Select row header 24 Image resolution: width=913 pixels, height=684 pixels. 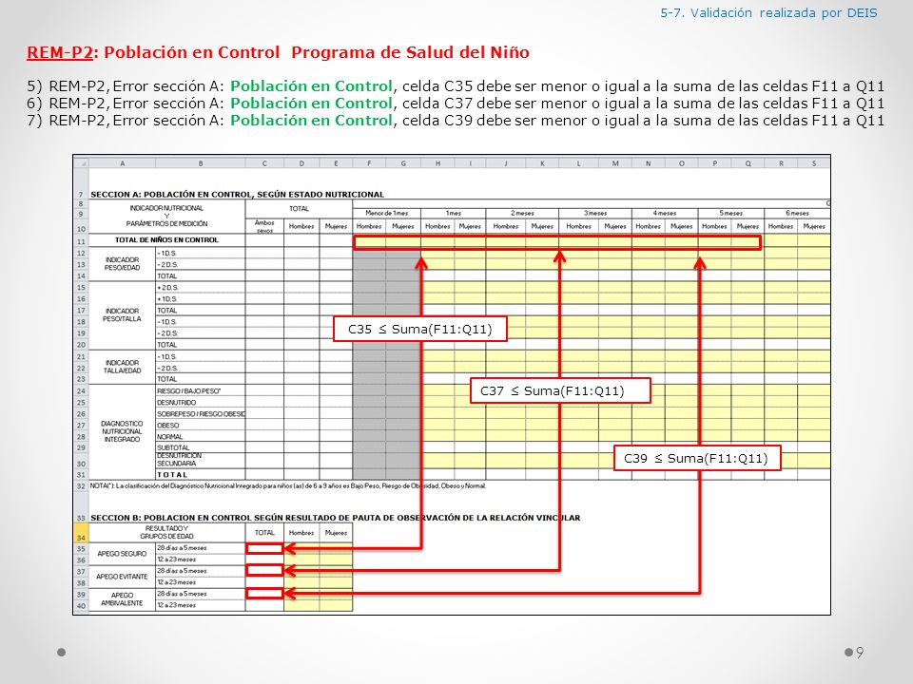pyautogui.click(x=81, y=390)
